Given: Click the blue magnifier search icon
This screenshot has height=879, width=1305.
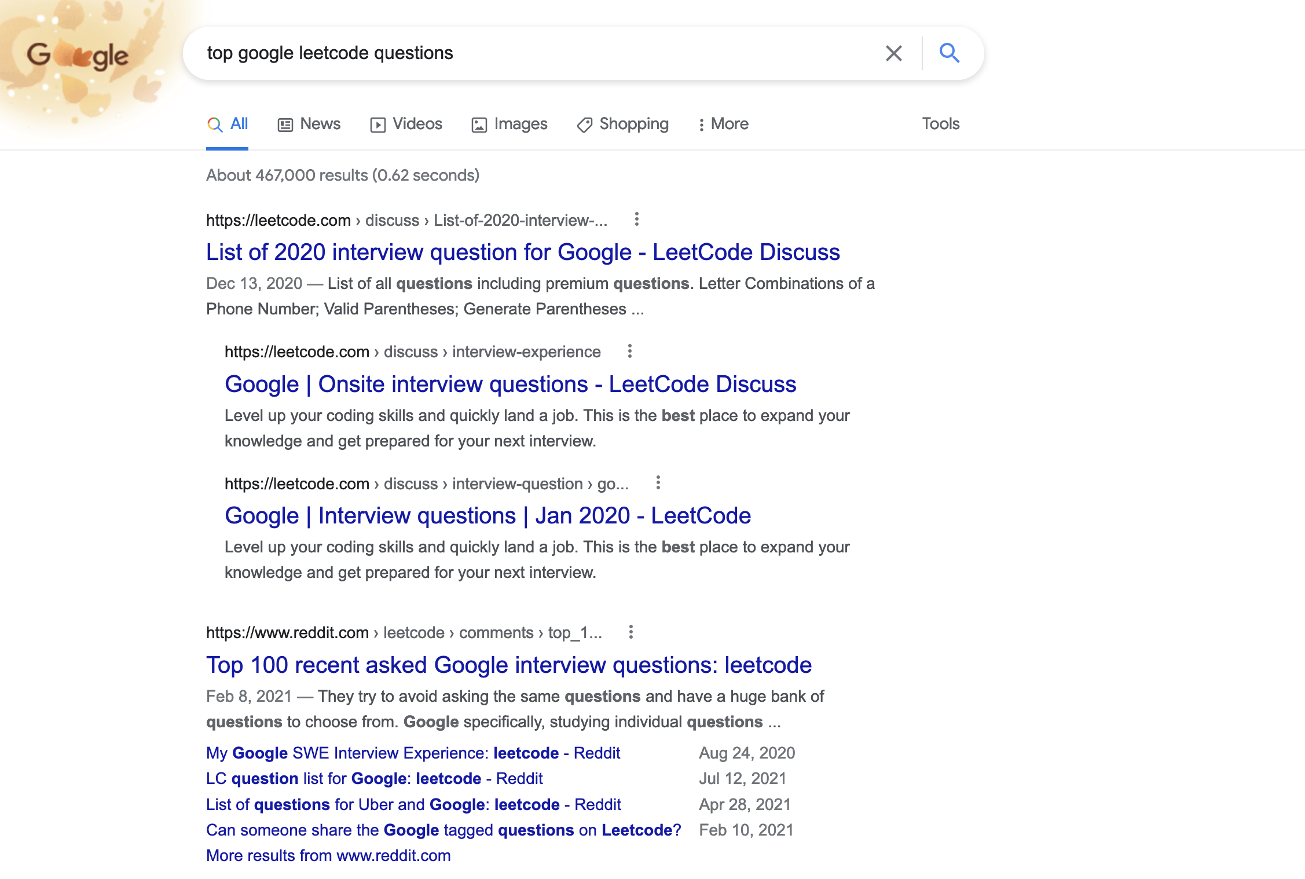Looking at the screenshot, I should tap(949, 53).
